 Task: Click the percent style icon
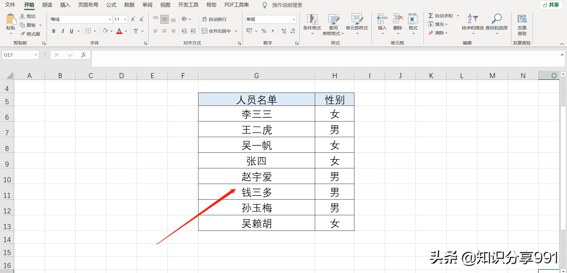coord(264,31)
